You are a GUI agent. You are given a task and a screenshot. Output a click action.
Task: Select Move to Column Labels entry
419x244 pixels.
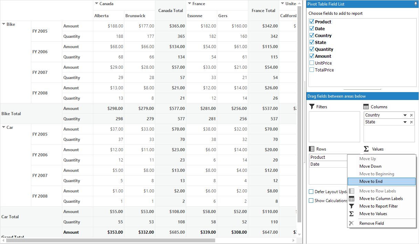[x=381, y=199]
